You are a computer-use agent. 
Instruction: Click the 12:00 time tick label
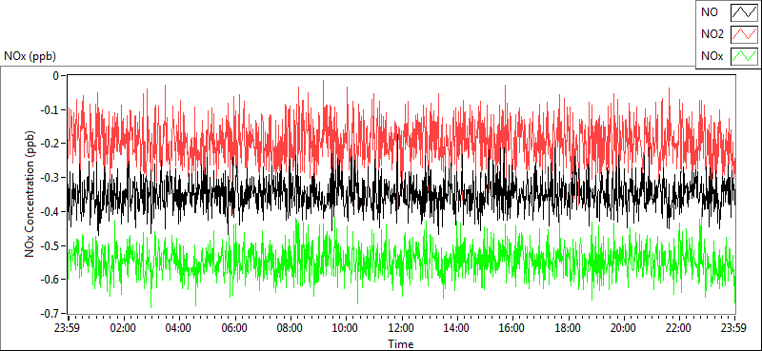[401, 327]
